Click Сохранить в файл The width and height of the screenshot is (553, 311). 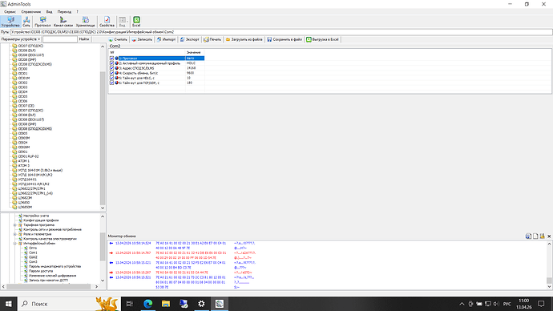pyautogui.click(x=285, y=39)
